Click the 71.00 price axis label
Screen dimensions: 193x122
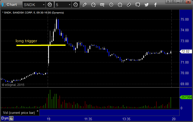tap(185, 63)
